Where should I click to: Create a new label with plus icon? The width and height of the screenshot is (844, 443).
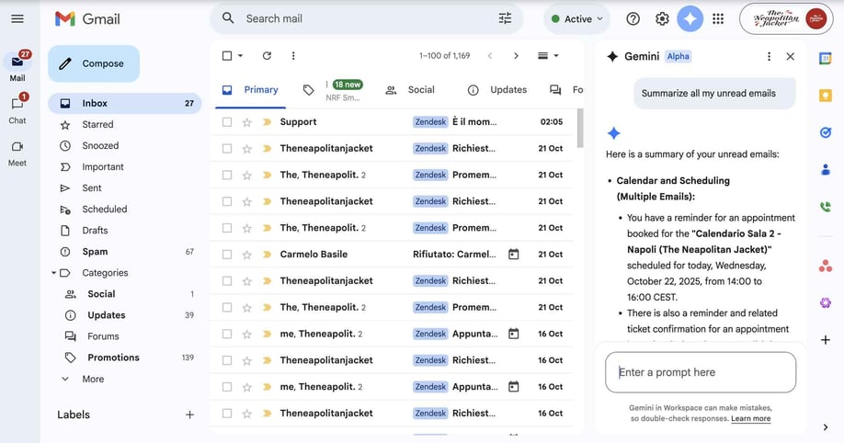pos(189,415)
